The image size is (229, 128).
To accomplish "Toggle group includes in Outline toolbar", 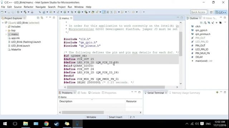I will coord(220,23).
